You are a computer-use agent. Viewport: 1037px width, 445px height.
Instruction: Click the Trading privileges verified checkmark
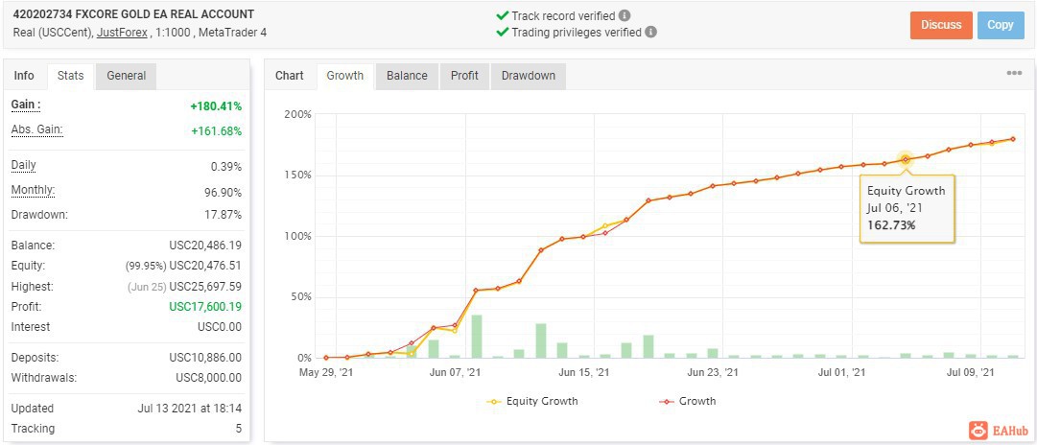click(503, 32)
